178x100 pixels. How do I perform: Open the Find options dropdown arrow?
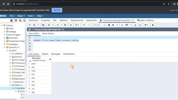click(x=53, y=25)
